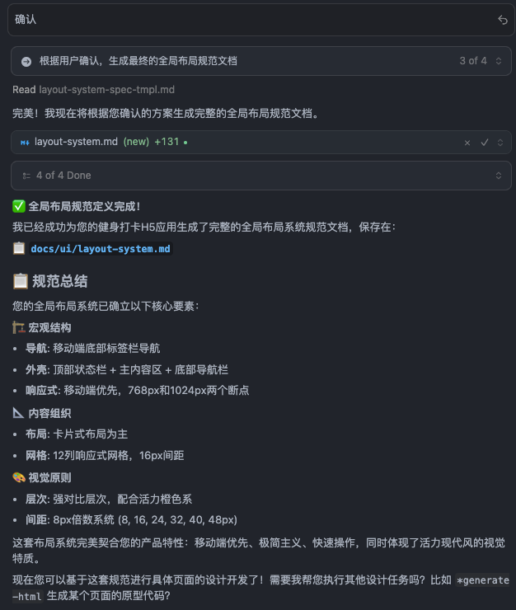The height and width of the screenshot is (610, 516).
Task: Click the clipboard icon next to 规范总结
Action: [21, 281]
